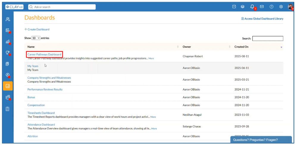The image size is (296, 145).
Task: Open the mail envelope icon
Action: (262, 7)
